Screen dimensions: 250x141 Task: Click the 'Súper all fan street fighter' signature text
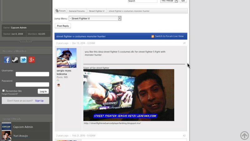pos(96,68)
